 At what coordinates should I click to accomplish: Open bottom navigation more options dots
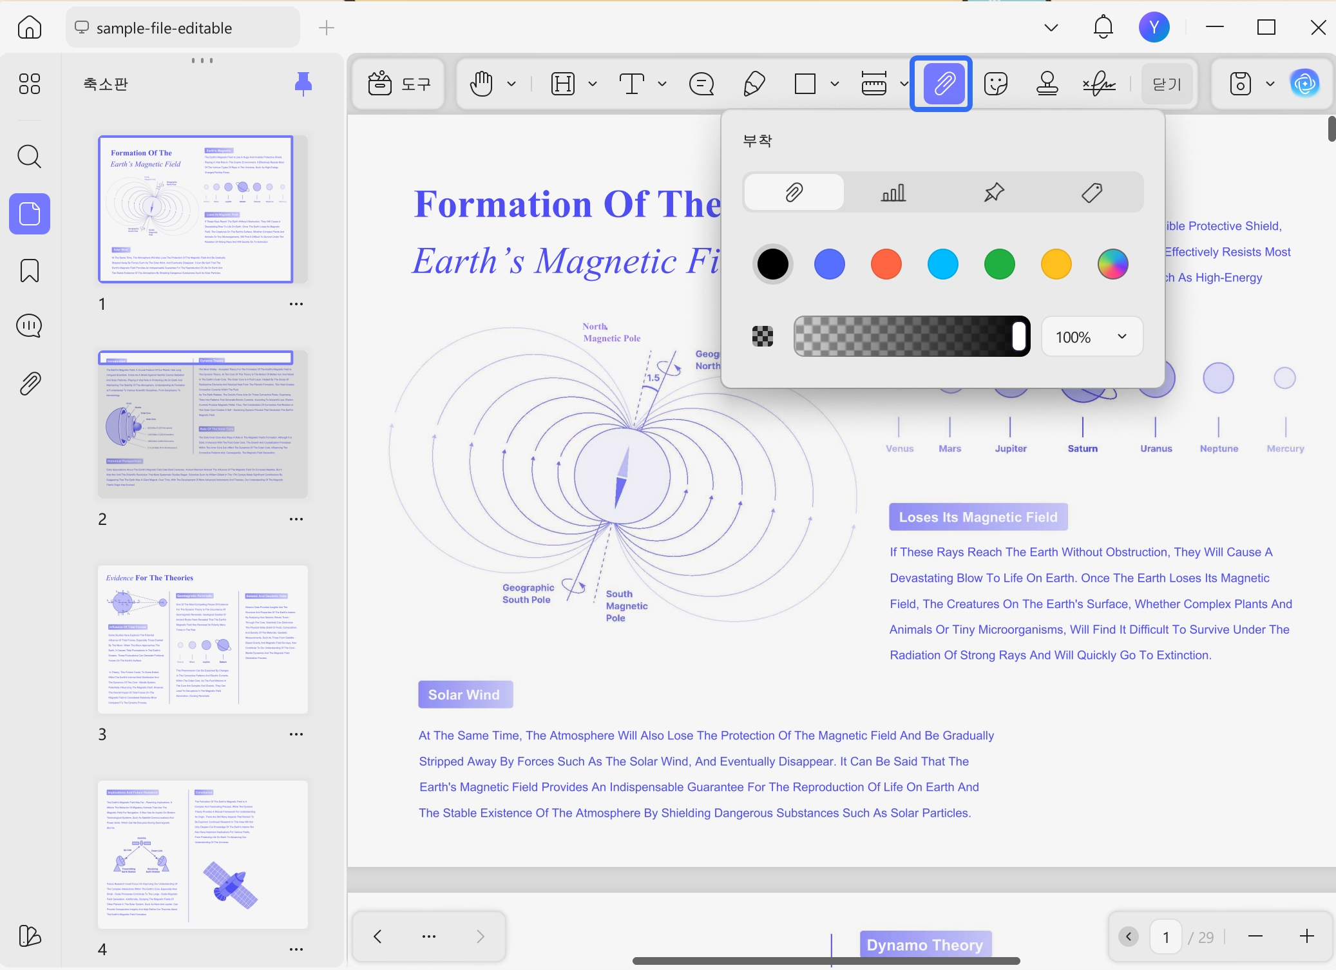[x=429, y=937]
